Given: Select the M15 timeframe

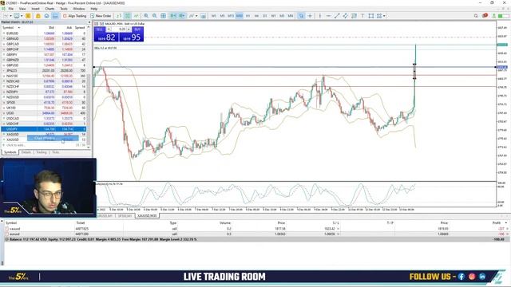Looking at the screenshot, I should [x=231, y=16].
